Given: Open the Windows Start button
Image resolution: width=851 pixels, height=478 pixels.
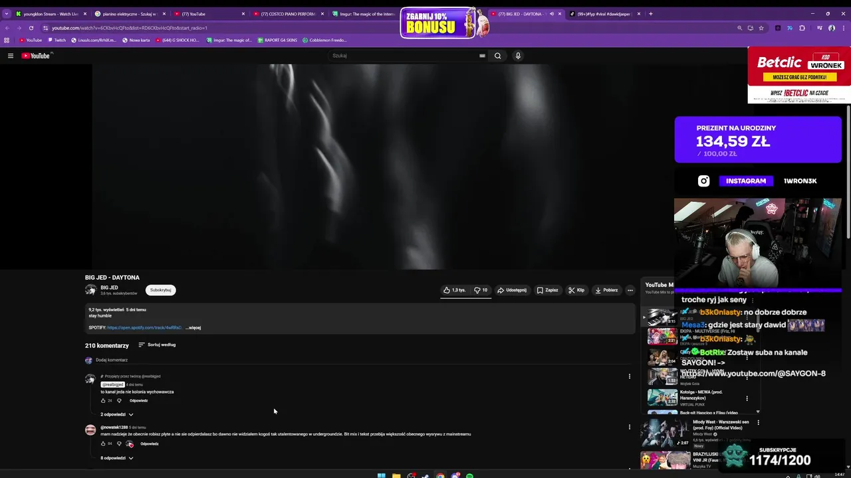Looking at the screenshot, I should 382,475.
